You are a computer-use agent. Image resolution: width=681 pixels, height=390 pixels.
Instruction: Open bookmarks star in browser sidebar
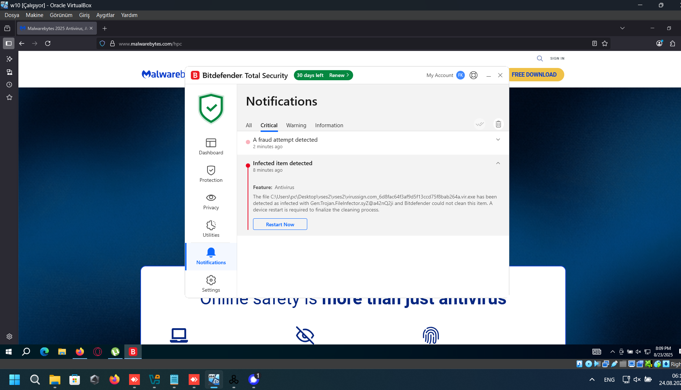9,98
